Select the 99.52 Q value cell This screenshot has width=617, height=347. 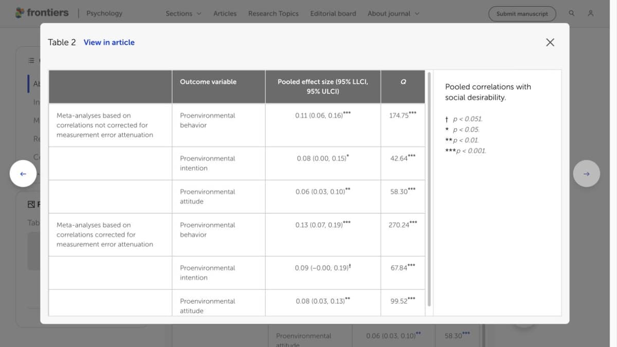(x=403, y=303)
